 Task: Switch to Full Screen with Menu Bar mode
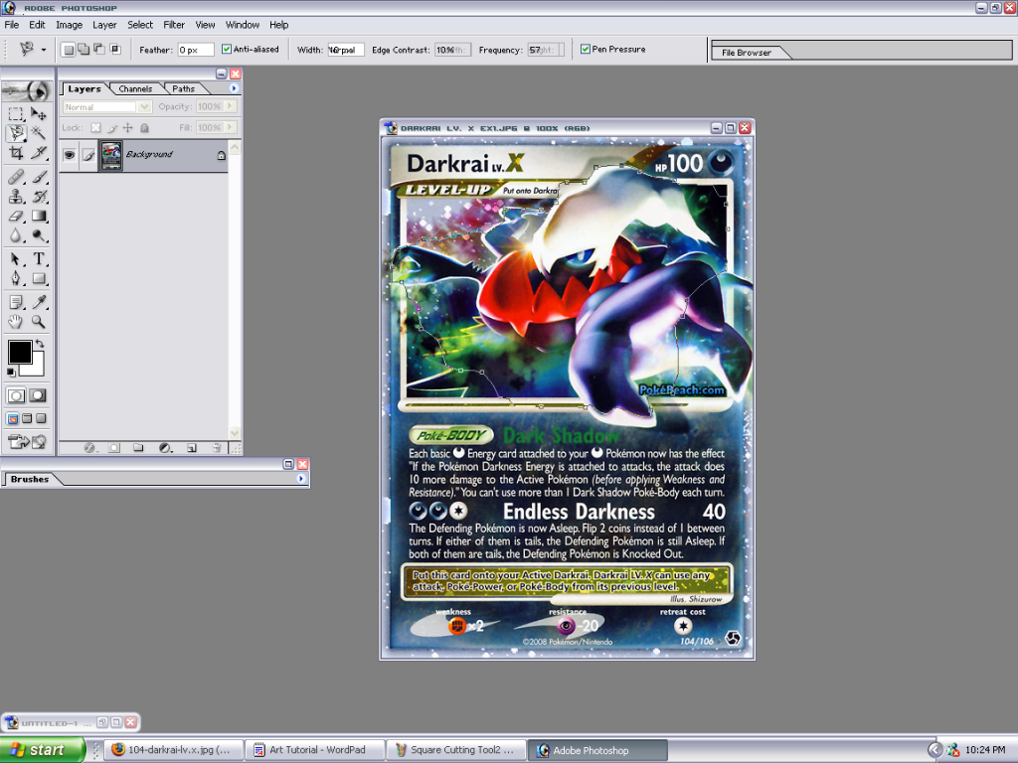(x=27, y=418)
